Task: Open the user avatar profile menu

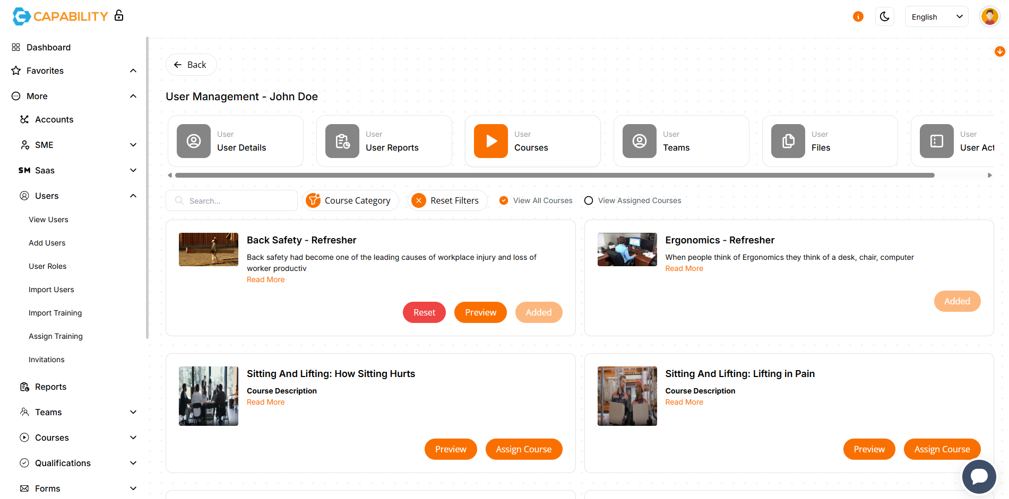Action: point(989,16)
